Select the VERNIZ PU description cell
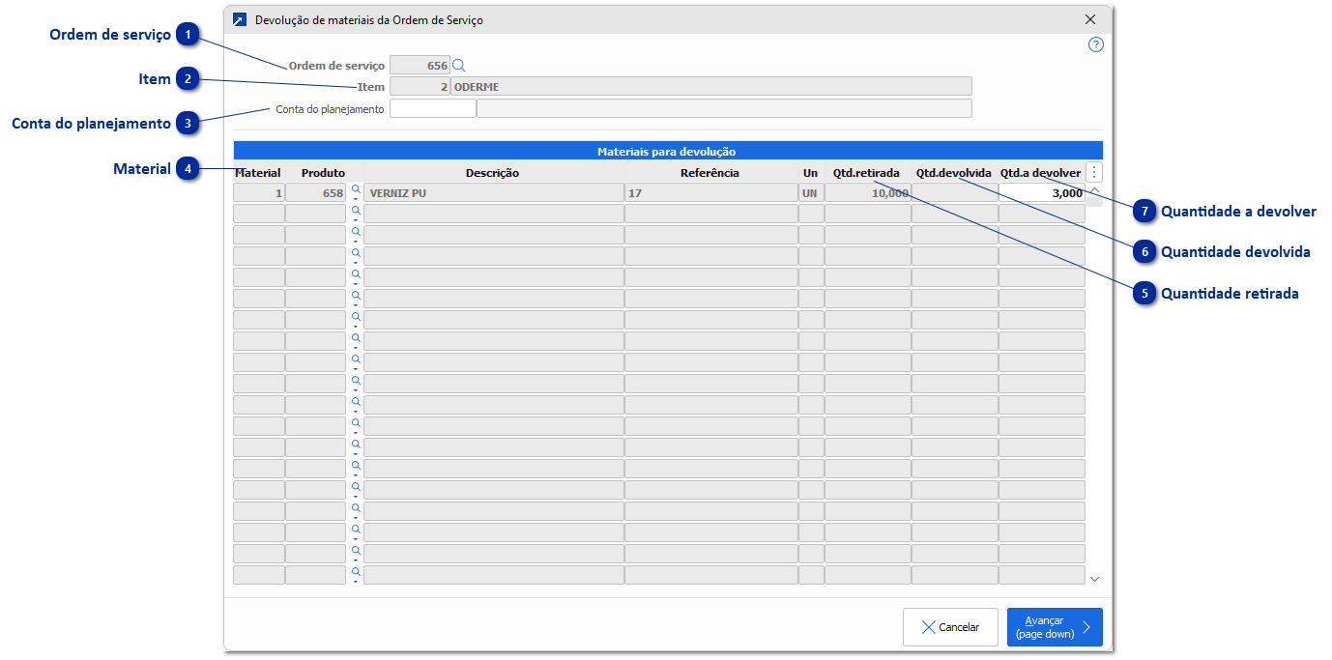Image resolution: width=1332 pixels, height=660 pixels. click(494, 193)
